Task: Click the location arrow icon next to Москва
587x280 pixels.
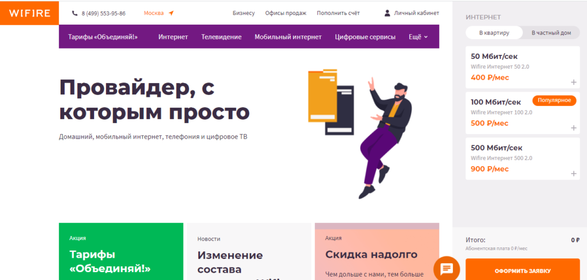Action: (x=171, y=13)
